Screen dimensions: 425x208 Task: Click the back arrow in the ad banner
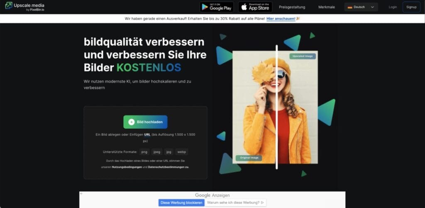82,193
